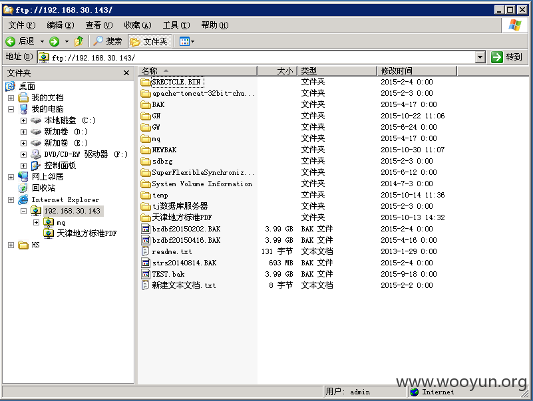Select $RECYCLE.BIN folder icon
This screenshot has width=533, height=401.
click(x=146, y=82)
